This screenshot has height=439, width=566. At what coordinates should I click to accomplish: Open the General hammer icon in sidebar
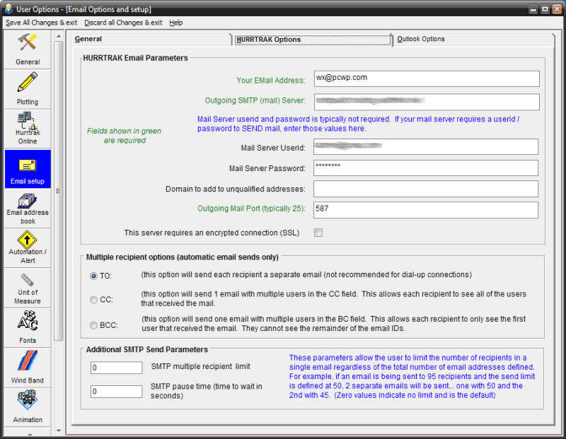[x=28, y=49]
